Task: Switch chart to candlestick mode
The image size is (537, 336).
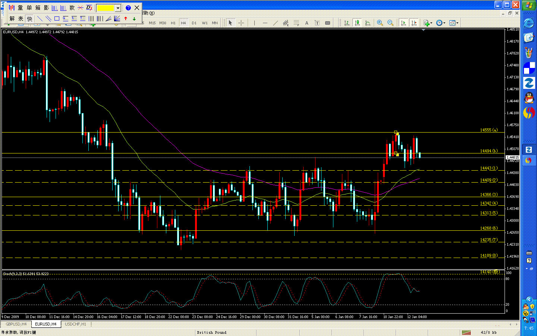Action: [x=357, y=23]
